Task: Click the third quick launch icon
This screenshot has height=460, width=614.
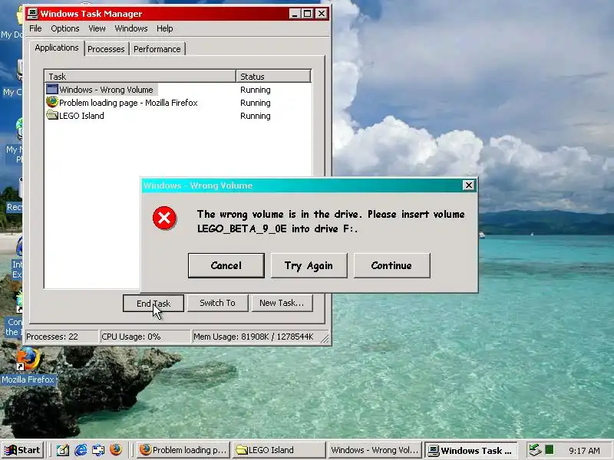Action: (x=98, y=450)
